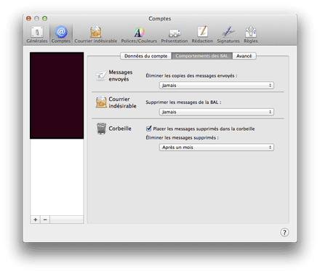The height and width of the screenshot is (274, 320).
Task: Open Courrier indésirable preferences
Action: (96, 34)
